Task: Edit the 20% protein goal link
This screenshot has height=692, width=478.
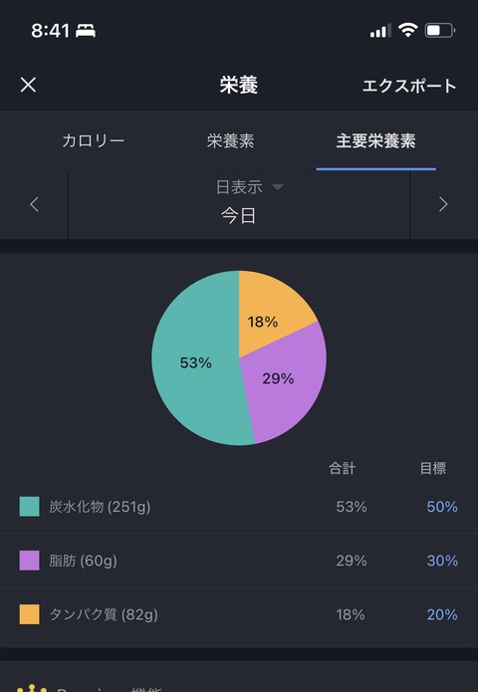Action: (442, 614)
